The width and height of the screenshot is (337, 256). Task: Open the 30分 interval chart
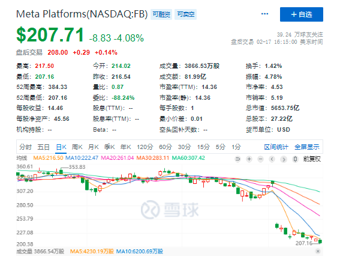coord(184,147)
